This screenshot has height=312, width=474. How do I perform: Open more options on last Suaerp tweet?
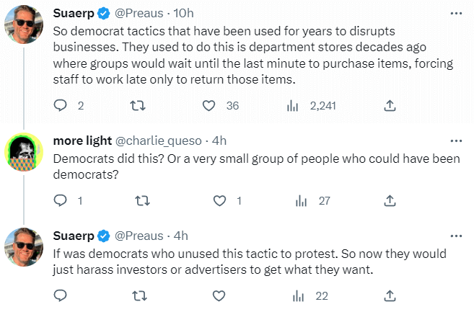click(456, 236)
